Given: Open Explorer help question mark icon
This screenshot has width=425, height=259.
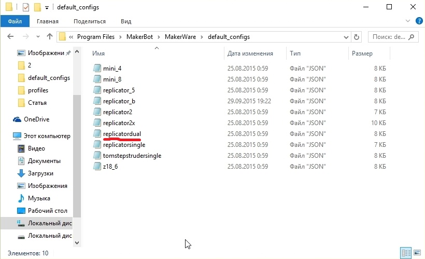Looking at the screenshot, I should click(419, 21).
